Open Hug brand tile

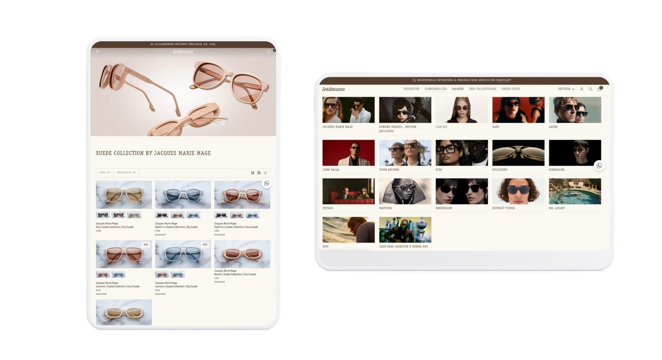pyautogui.click(x=349, y=230)
